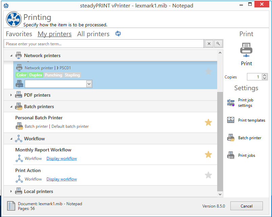Click the 'Document: lexmark1.mib - Notepad' text
This screenshot has height=217, width=272.
coord(50,204)
